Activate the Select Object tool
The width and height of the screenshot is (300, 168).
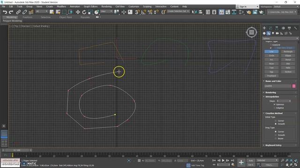pos(52,12)
